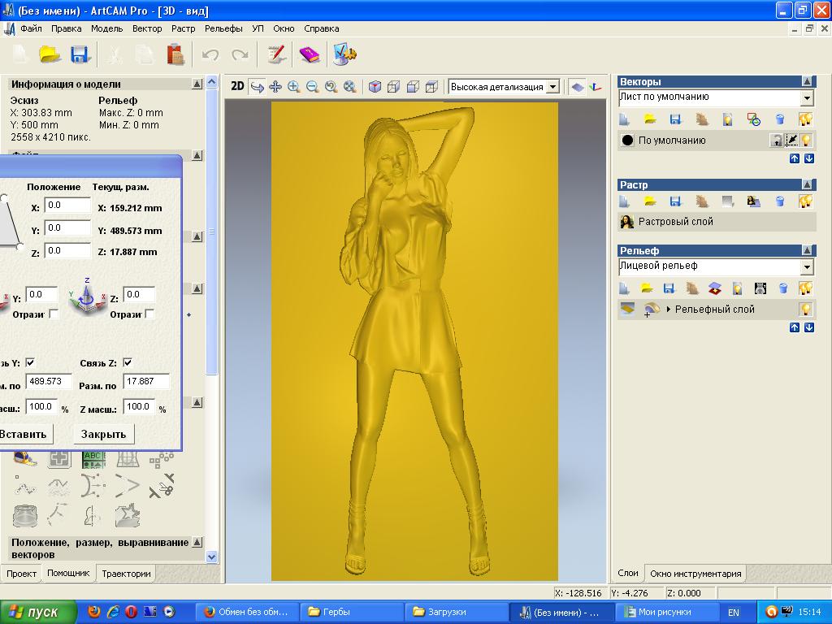Click the save floppy disk icon
Image resolution: width=832 pixels, height=624 pixels.
point(79,54)
